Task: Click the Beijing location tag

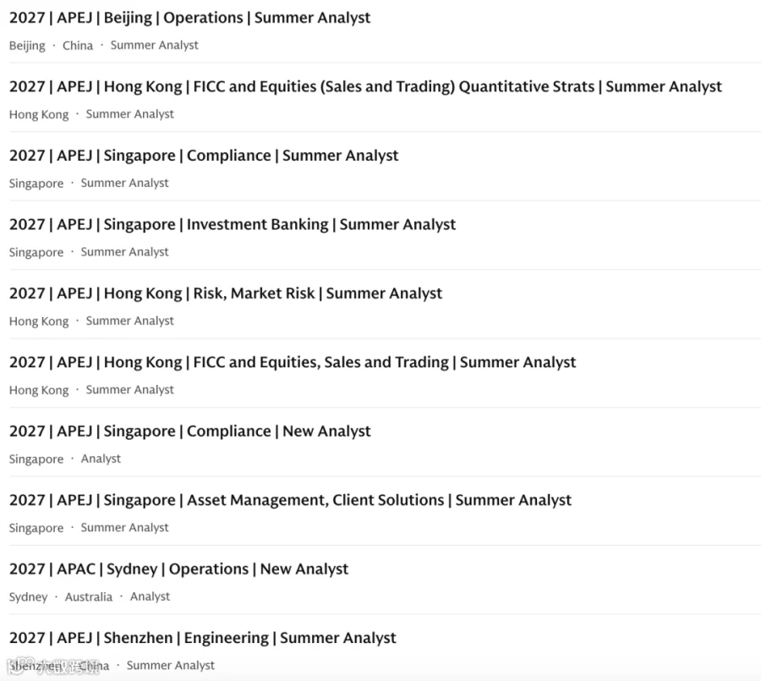Action: [x=27, y=46]
